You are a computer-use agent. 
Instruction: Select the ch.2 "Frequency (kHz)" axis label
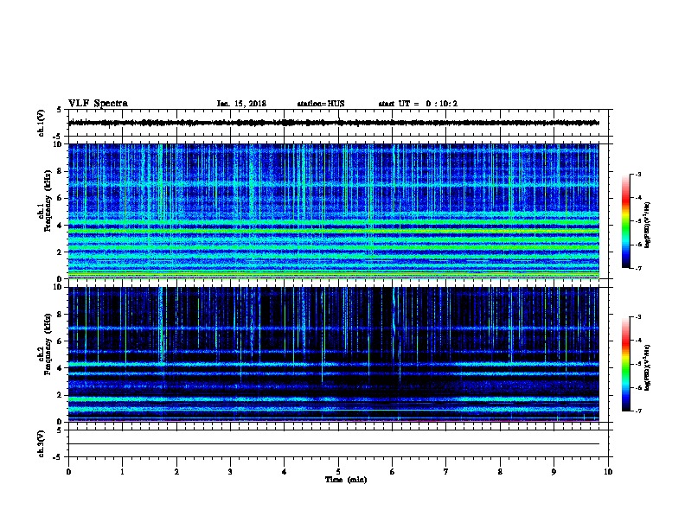tap(48, 344)
